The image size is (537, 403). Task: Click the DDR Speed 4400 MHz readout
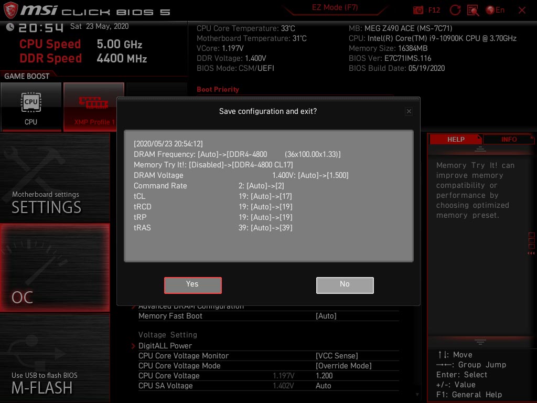click(x=83, y=58)
